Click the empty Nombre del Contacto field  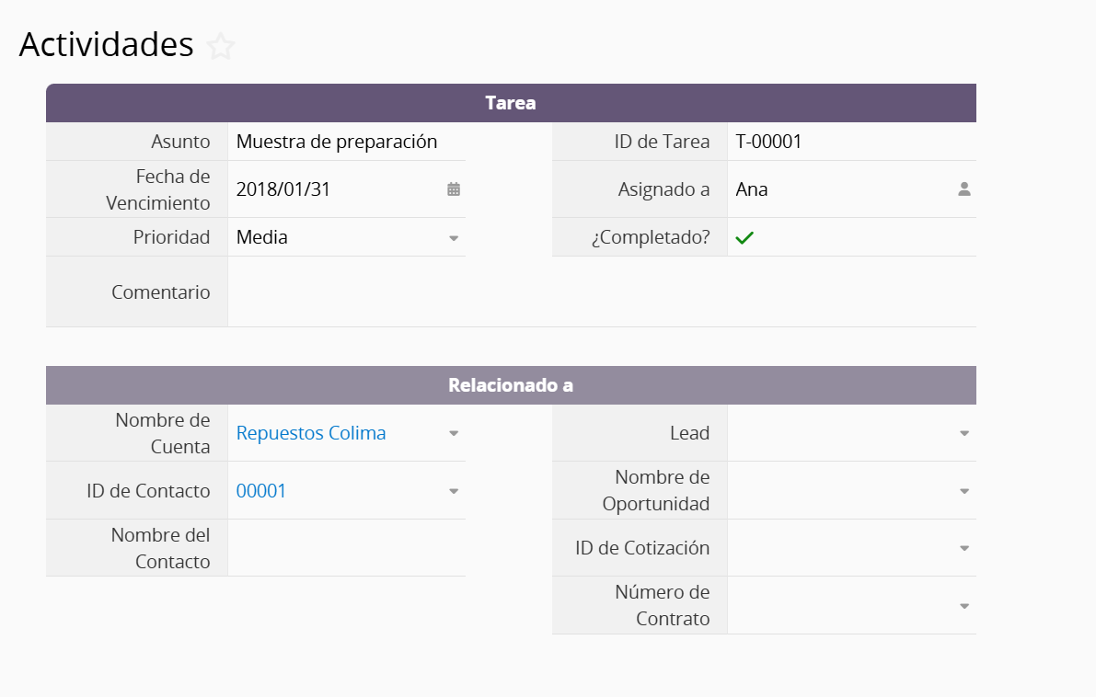pyautogui.click(x=346, y=548)
